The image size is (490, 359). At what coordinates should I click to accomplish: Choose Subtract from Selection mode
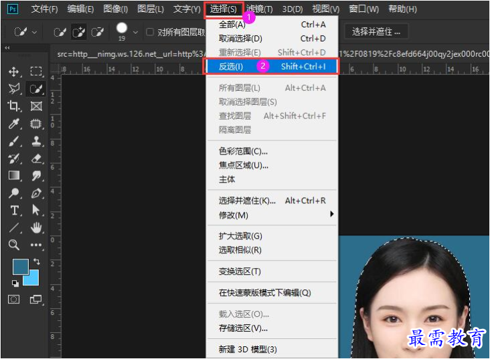97,32
